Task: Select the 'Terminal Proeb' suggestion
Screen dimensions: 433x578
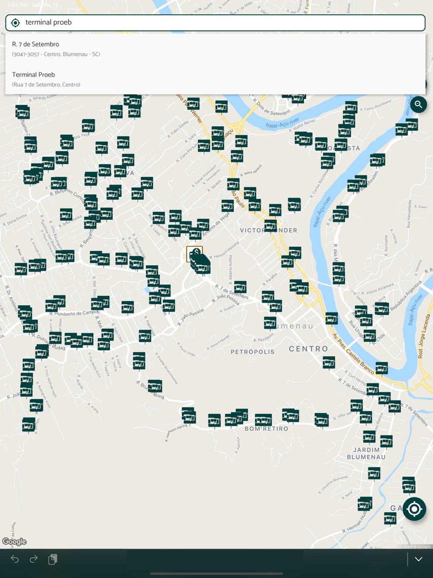Action: point(215,79)
